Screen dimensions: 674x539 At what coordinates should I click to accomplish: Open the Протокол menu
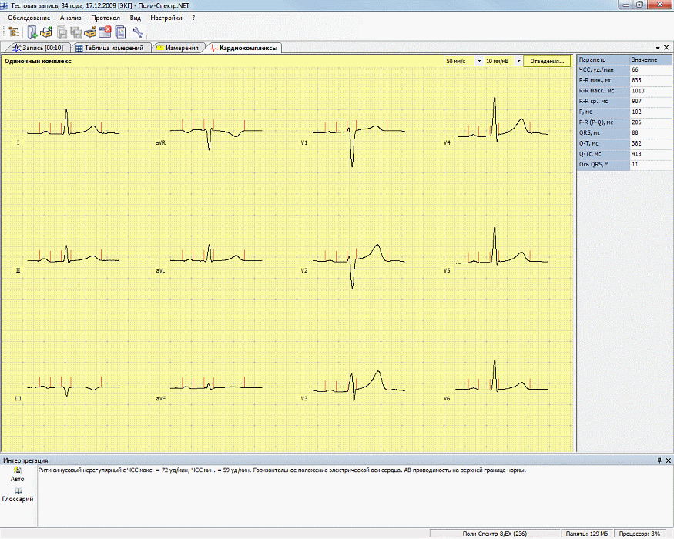click(105, 17)
